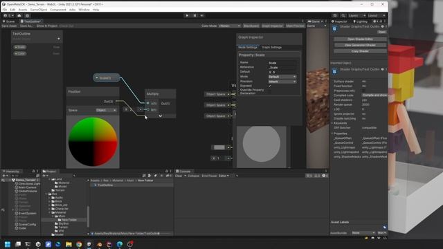This screenshot has height=249, width=443.
Task: Click the Project panel create plus button
Action: tap(44, 176)
